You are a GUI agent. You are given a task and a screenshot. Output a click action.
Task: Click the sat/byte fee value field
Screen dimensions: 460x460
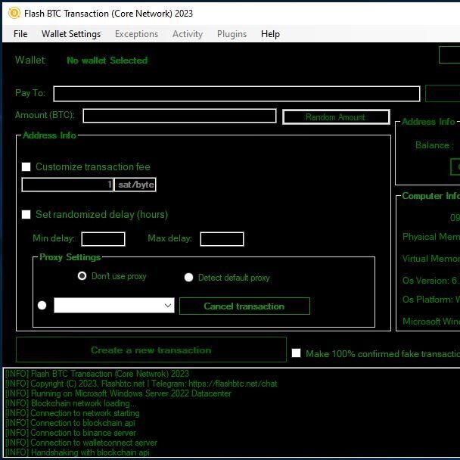click(x=67, y=185)
